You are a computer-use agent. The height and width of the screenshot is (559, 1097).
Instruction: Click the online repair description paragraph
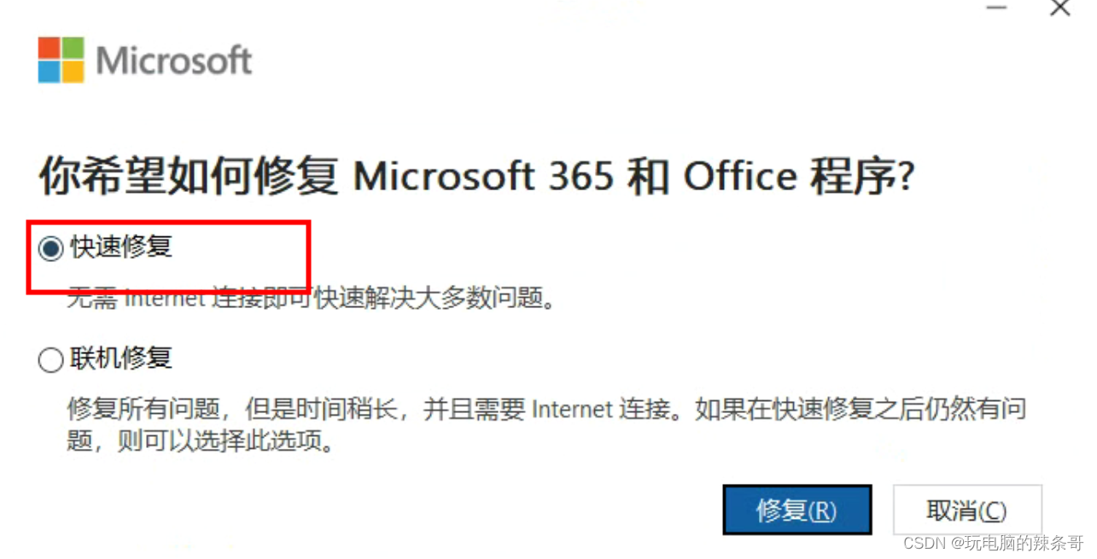(546, 426)
